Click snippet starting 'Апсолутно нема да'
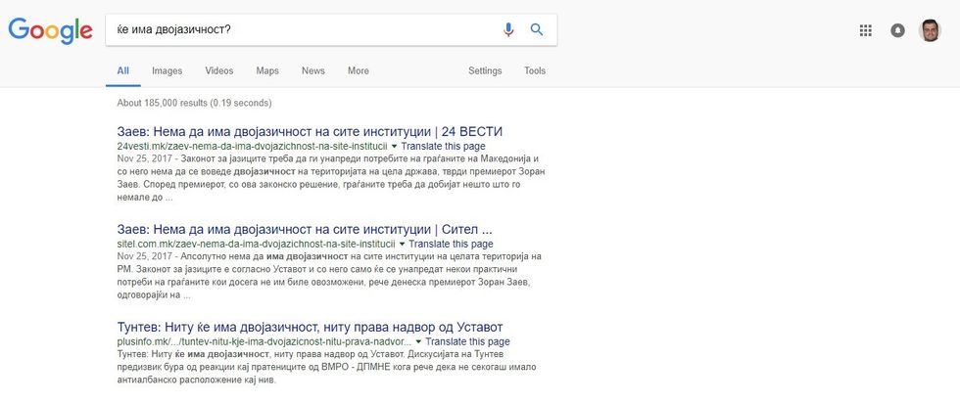The height and width of the screenshot is (404, 960). click(331, 276)
